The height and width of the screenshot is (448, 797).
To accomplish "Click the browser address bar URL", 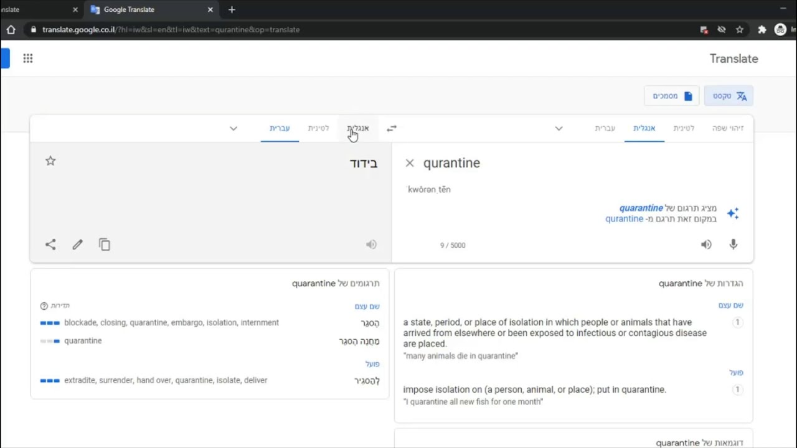I will tap(171, 29).
